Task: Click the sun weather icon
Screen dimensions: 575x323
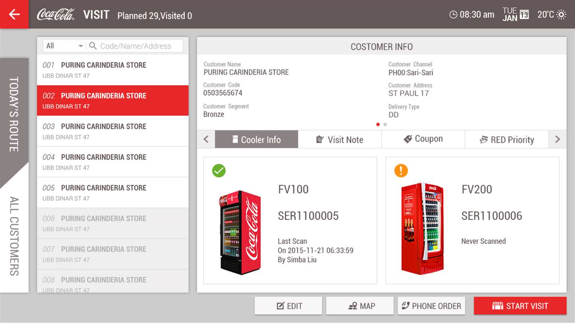Action: click(561, 15)
